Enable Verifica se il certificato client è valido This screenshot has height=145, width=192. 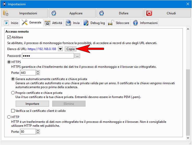pyautogui.click(x=13, y=111)
